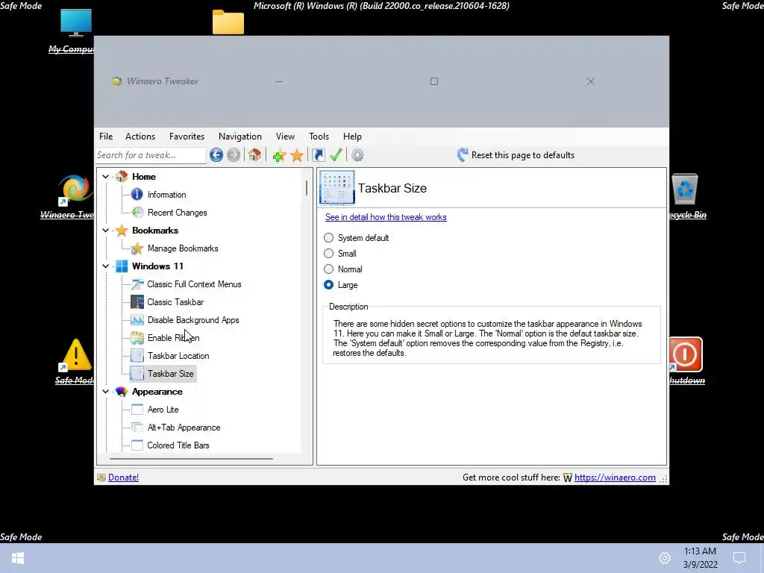This screenshot has height=573, width=764.
Task: Select the Winaero Tweaker desktop shortcut
Action: pyautogui.click(x=75, y=189)
